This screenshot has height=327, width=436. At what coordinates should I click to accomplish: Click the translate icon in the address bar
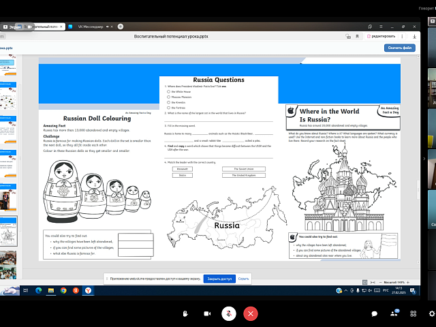click(348, 36)
